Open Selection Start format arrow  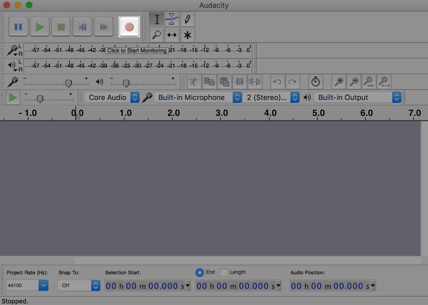pyautogui.click(x=188, y=286)
